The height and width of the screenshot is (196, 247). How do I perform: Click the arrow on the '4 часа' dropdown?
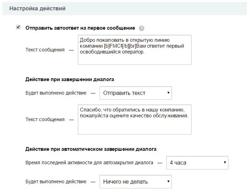tap(225, 162)
